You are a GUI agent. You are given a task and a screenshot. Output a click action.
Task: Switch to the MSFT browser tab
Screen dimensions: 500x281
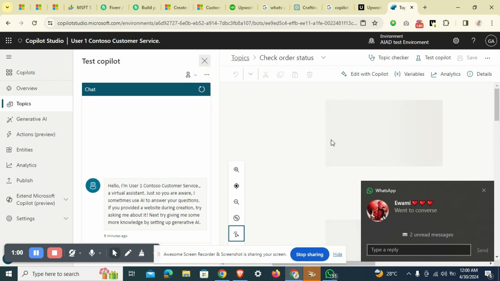pyautogui.click(x=80, y=7)
